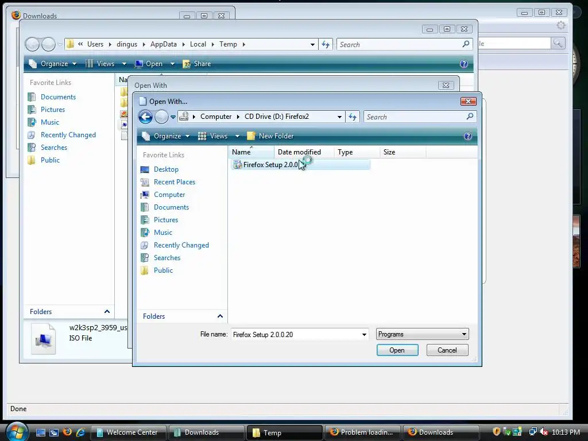
Task: Open the Programs file type dropdown
Action: click(422, 334)
